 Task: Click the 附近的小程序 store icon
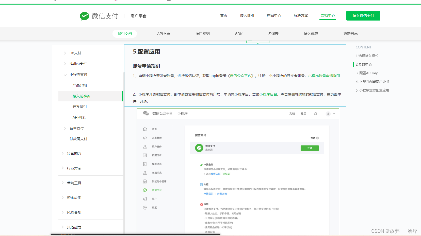tap(145, 181)
